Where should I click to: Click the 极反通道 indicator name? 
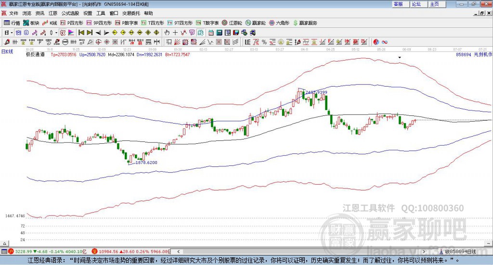coord(35,55)
